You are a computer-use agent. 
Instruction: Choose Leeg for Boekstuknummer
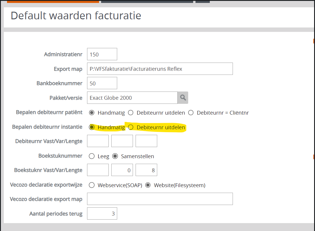click(92, 156)
